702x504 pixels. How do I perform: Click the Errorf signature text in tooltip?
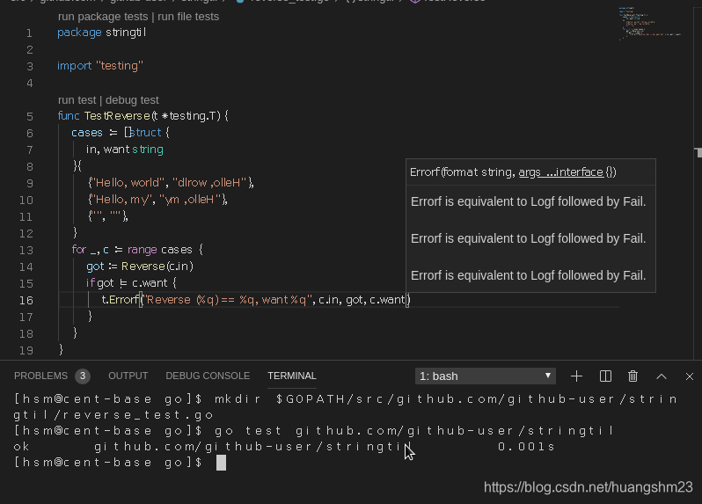click(x=513, y=172)
